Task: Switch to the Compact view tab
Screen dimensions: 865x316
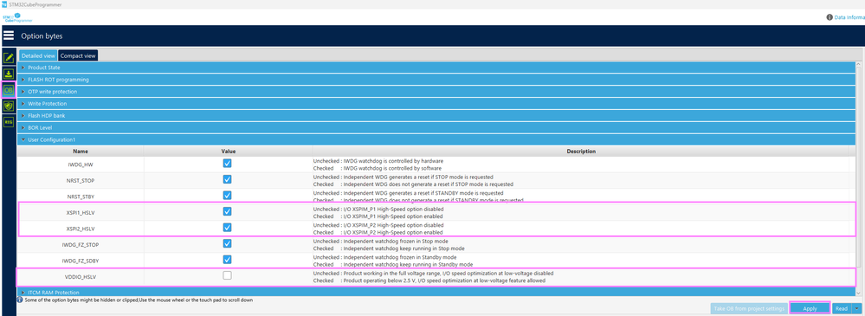Action: click(78, 55)
